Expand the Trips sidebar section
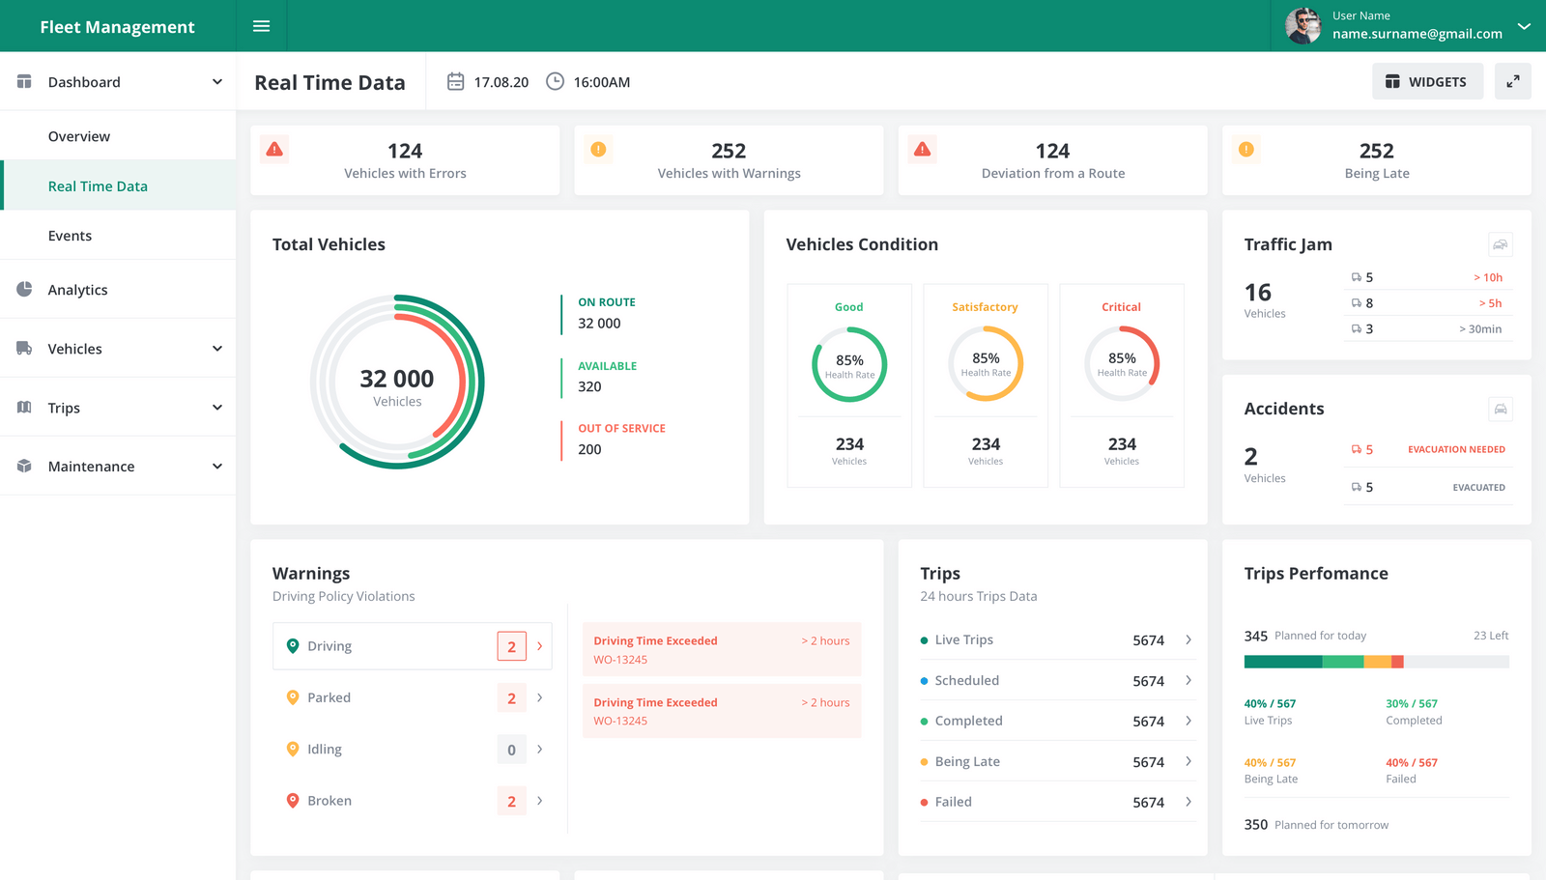Screen dimensions: 1546x880 coord(216,407)
